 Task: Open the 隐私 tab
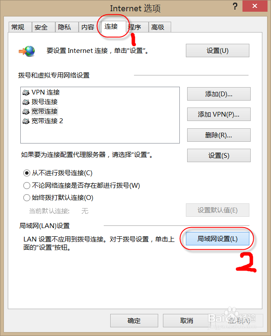tap(67, 27)
